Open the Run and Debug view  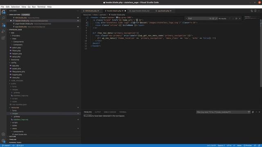tap(3, 31)
